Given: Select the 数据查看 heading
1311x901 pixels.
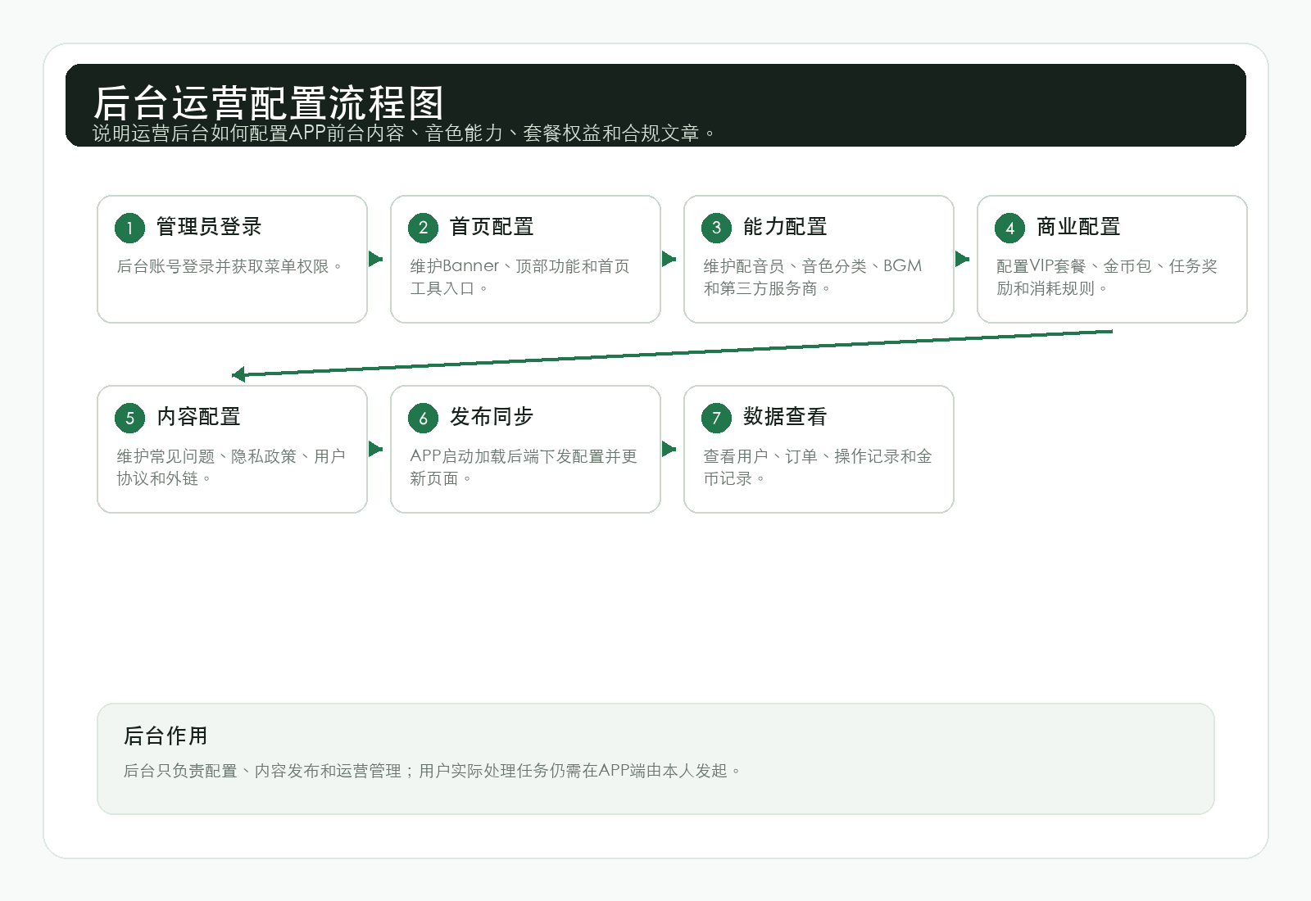Looking at the screenshot, I should [x=785, y=417].
